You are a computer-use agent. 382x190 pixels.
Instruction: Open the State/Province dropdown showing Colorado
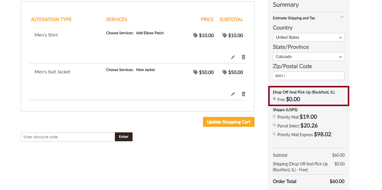click(x=309, y=57)
